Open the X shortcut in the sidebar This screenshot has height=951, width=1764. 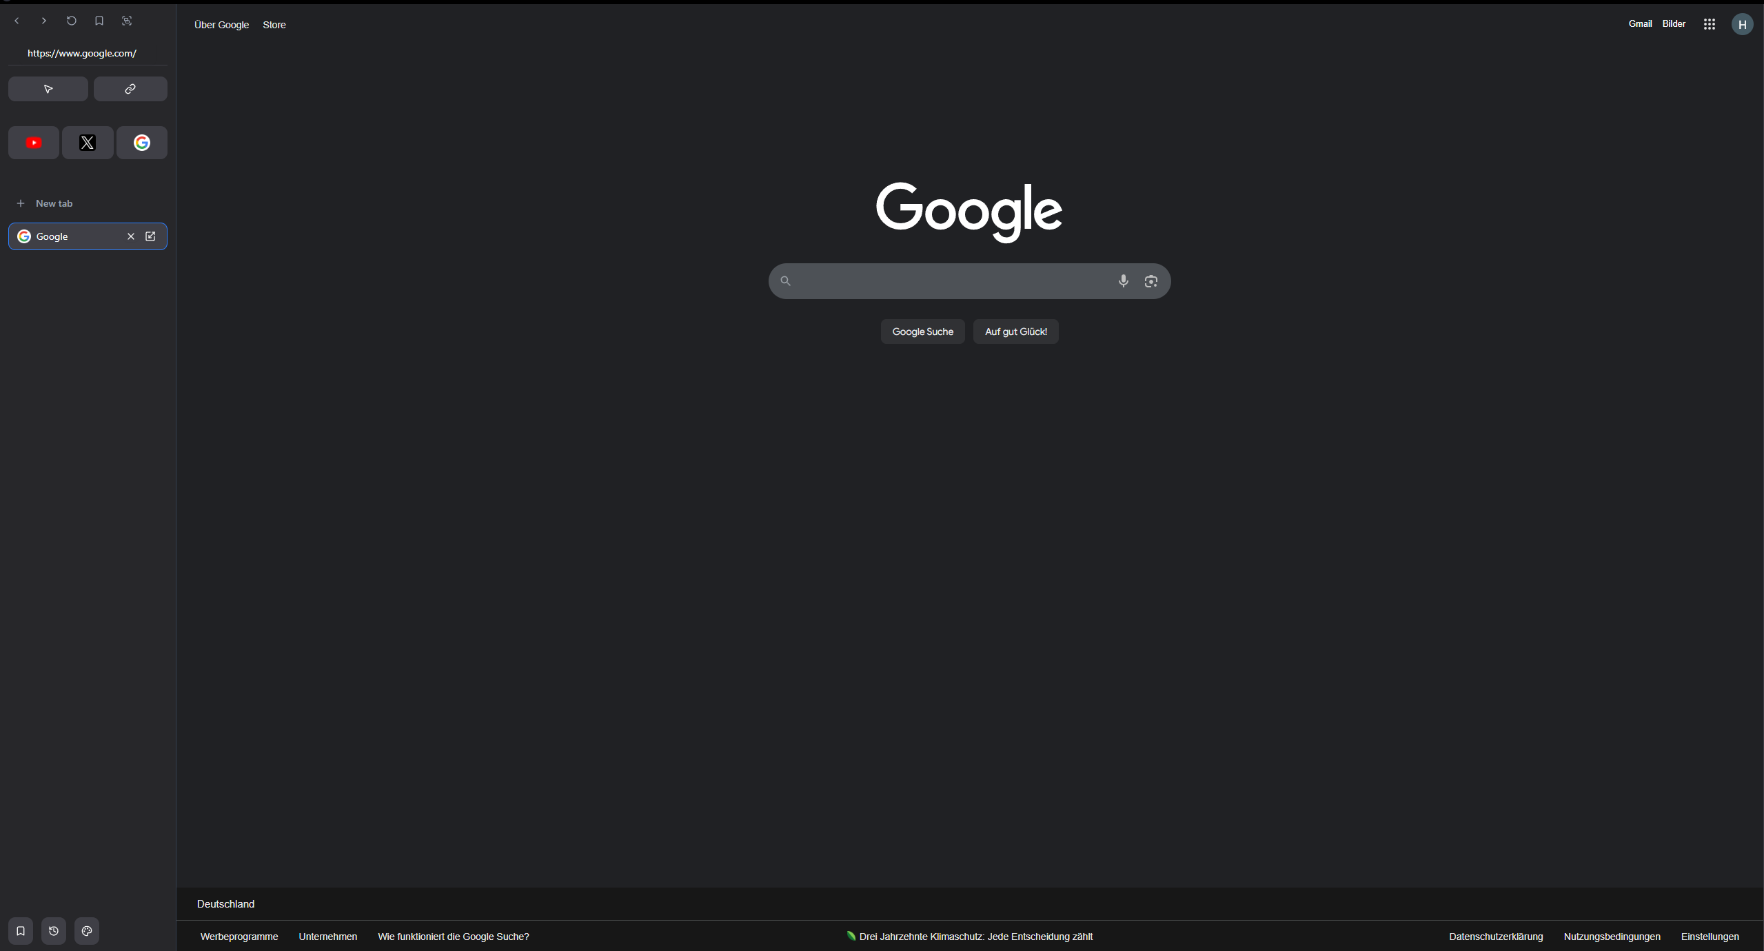coord(88,142)
